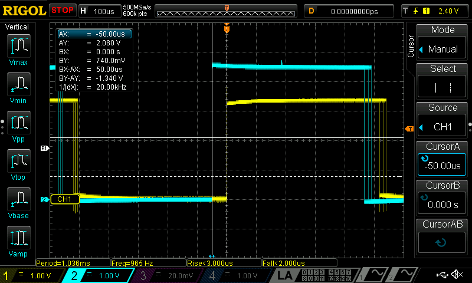This screenshot has height=283, width=472.
Task: Click the RIGOL logo
Action: (x=24, y=11)
